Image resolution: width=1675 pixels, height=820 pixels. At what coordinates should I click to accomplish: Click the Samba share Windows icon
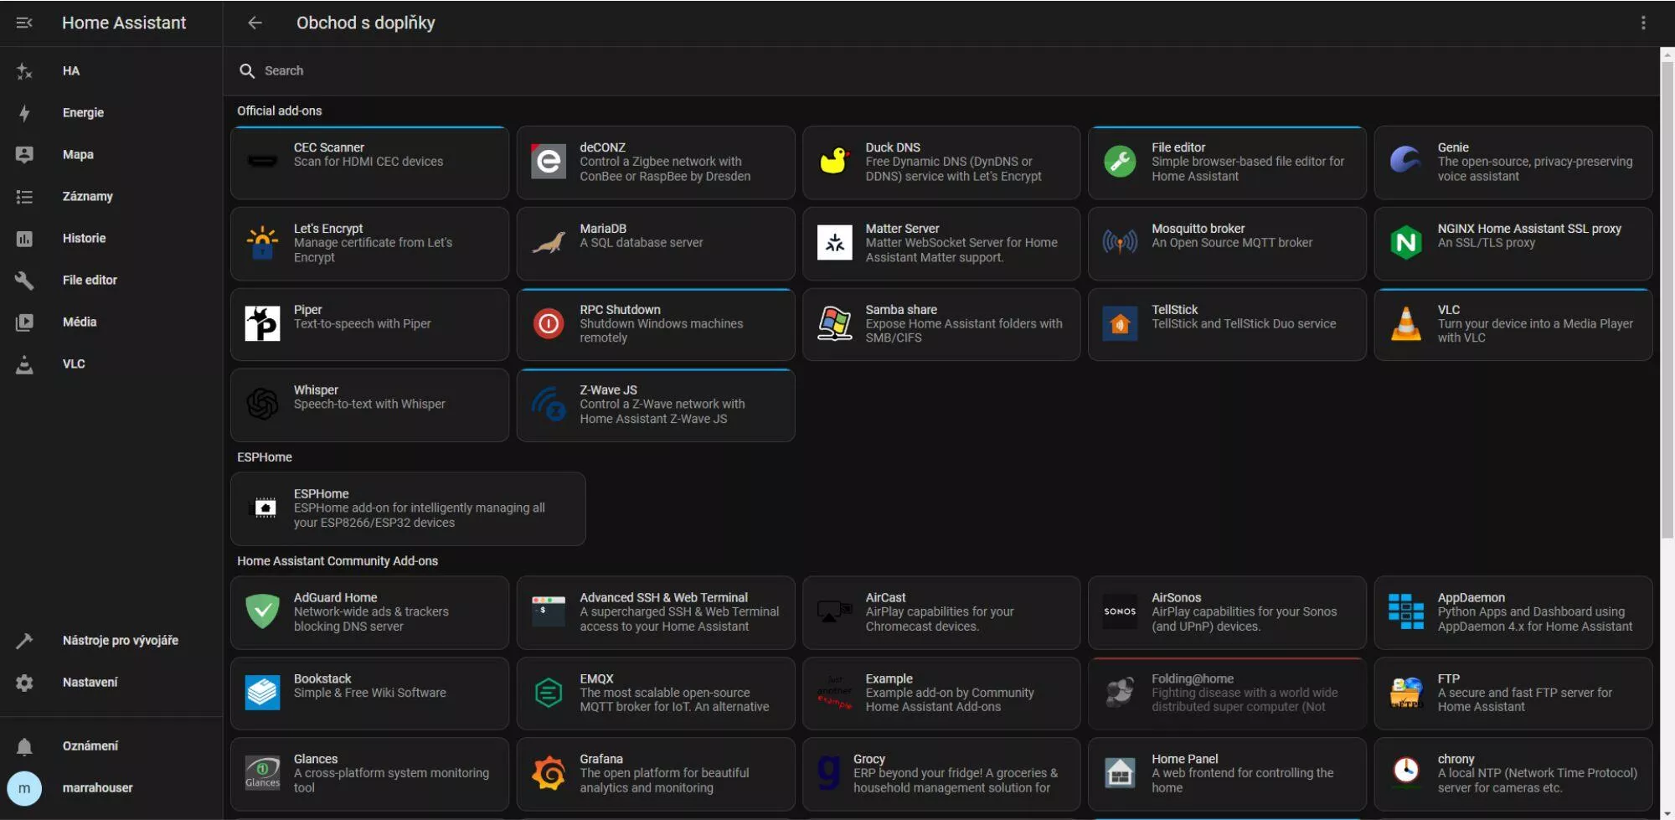coord(834,323)
